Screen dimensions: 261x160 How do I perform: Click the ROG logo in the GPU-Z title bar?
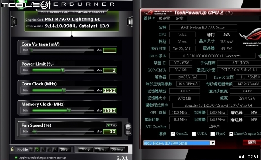(148, 13)
